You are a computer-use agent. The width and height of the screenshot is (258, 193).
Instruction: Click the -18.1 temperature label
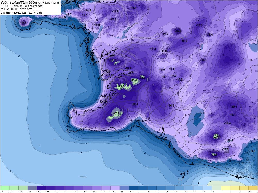click(x=204, y=60)
